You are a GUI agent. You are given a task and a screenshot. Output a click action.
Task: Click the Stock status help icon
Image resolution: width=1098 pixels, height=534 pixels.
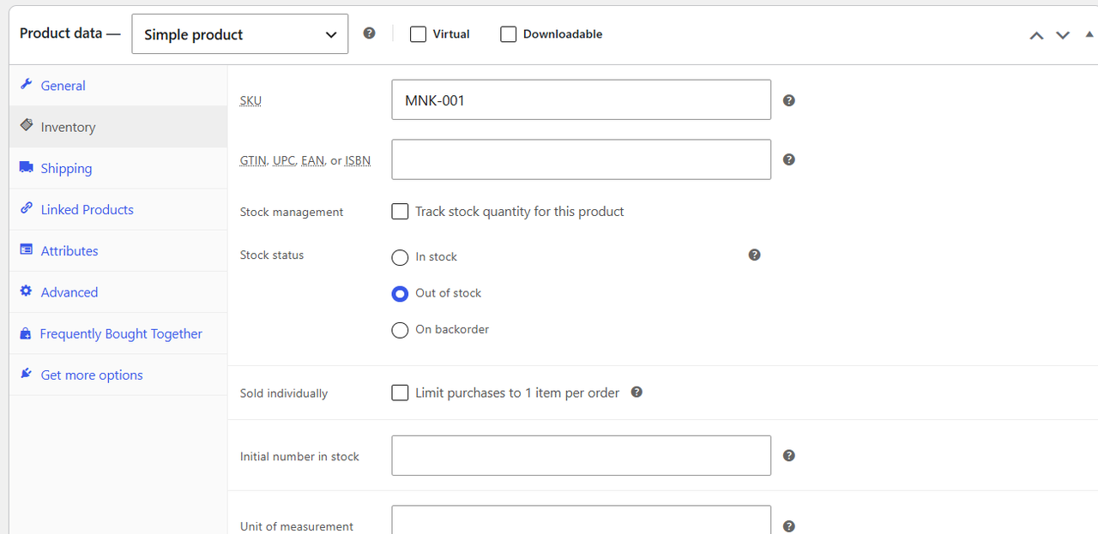click(754, 255)
